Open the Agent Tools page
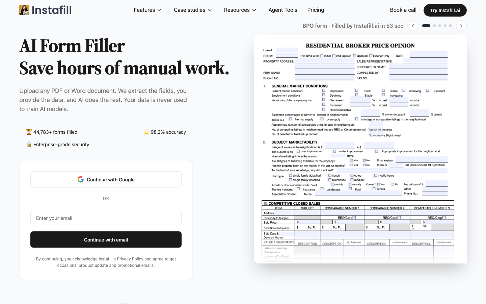The image size is (486, 304). [x=283, y=10]
